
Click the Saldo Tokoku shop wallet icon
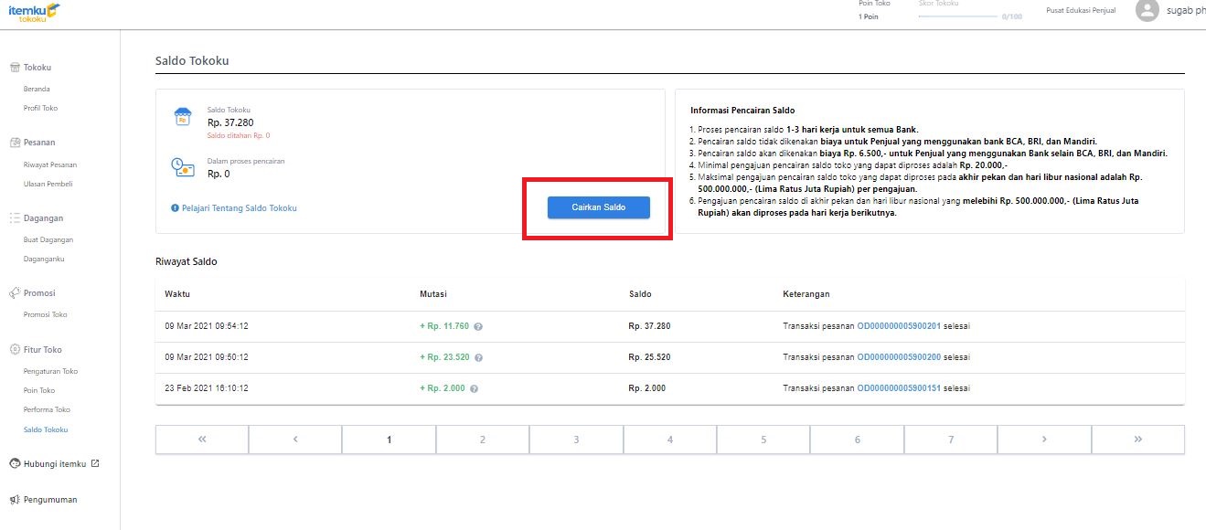coord(183,118)
